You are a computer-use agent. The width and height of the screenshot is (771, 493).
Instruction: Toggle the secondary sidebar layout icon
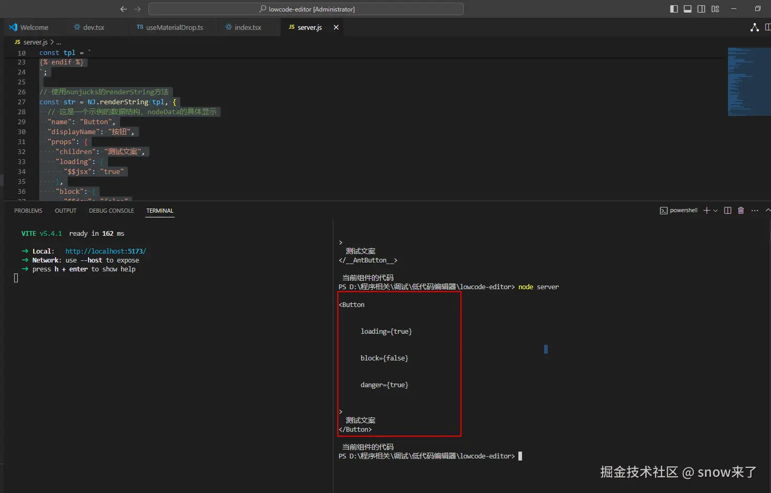click(701, 9)
